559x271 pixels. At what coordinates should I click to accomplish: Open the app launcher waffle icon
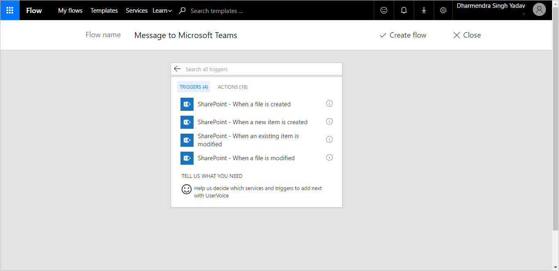coord(10,10)
